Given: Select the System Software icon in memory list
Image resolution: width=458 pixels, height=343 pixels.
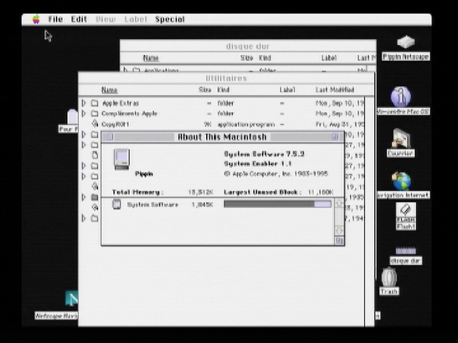Looking at the screenshot, I should pos(117,204).
